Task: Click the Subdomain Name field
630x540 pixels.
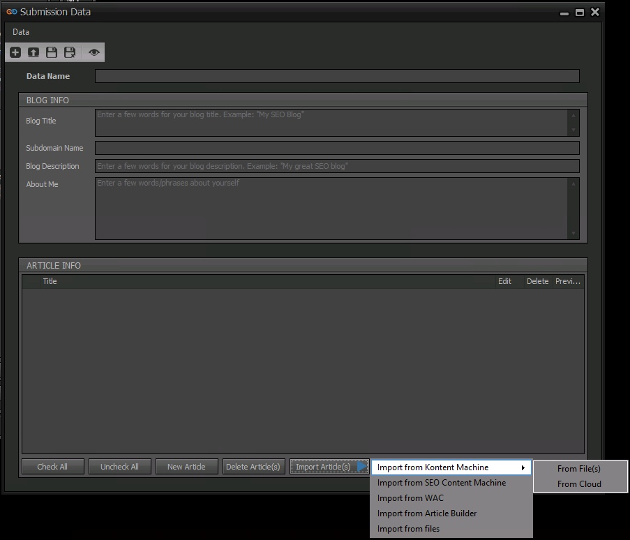Action: coord(337,148)
